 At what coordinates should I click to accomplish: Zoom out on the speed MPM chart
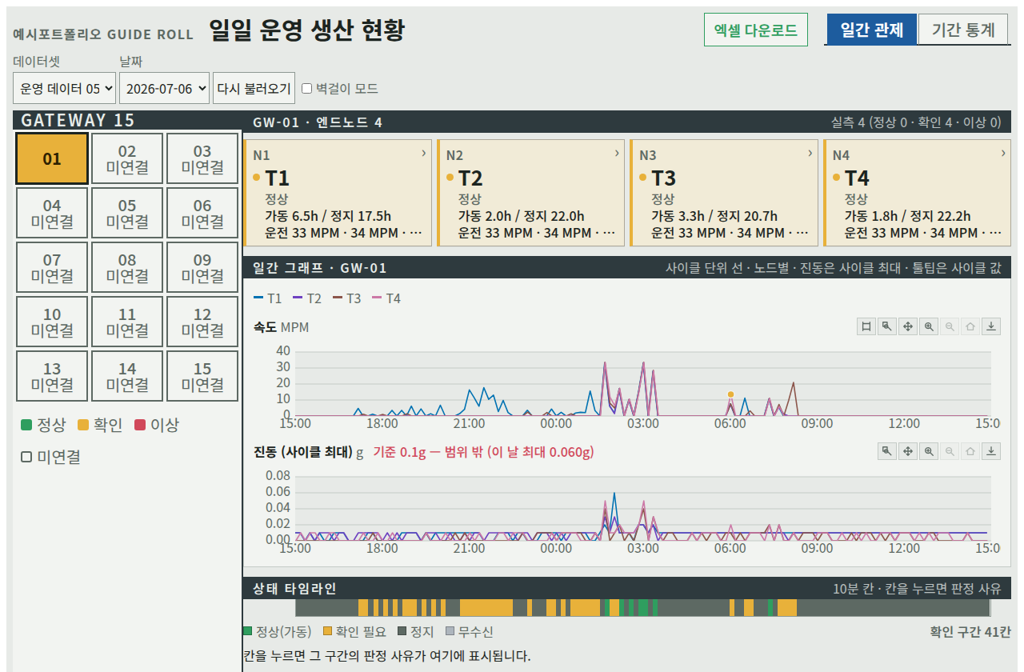(950, 326)
